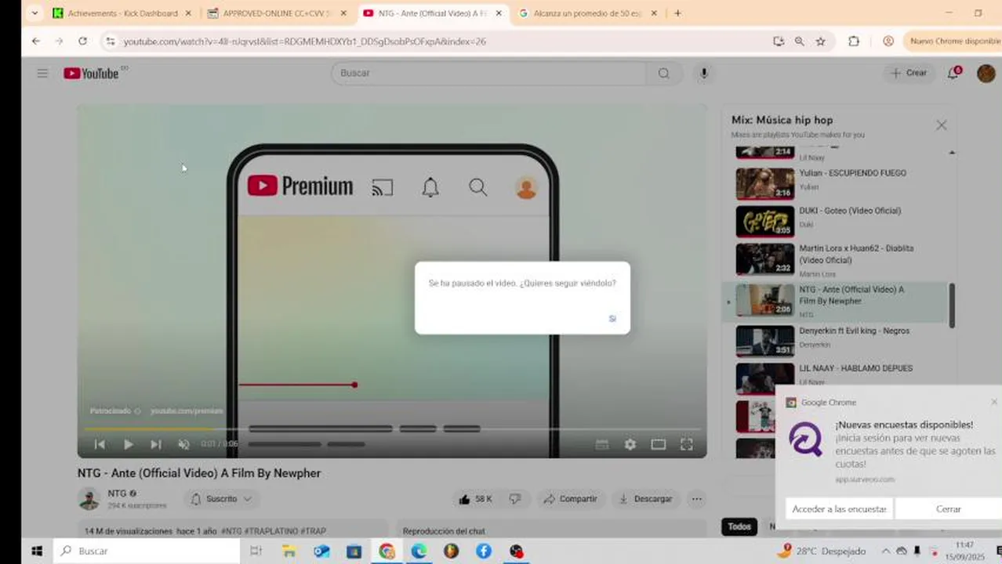Unmute the video with the speaker icon
Viewport: 1002px width, 564px height.
coord(183,444)
